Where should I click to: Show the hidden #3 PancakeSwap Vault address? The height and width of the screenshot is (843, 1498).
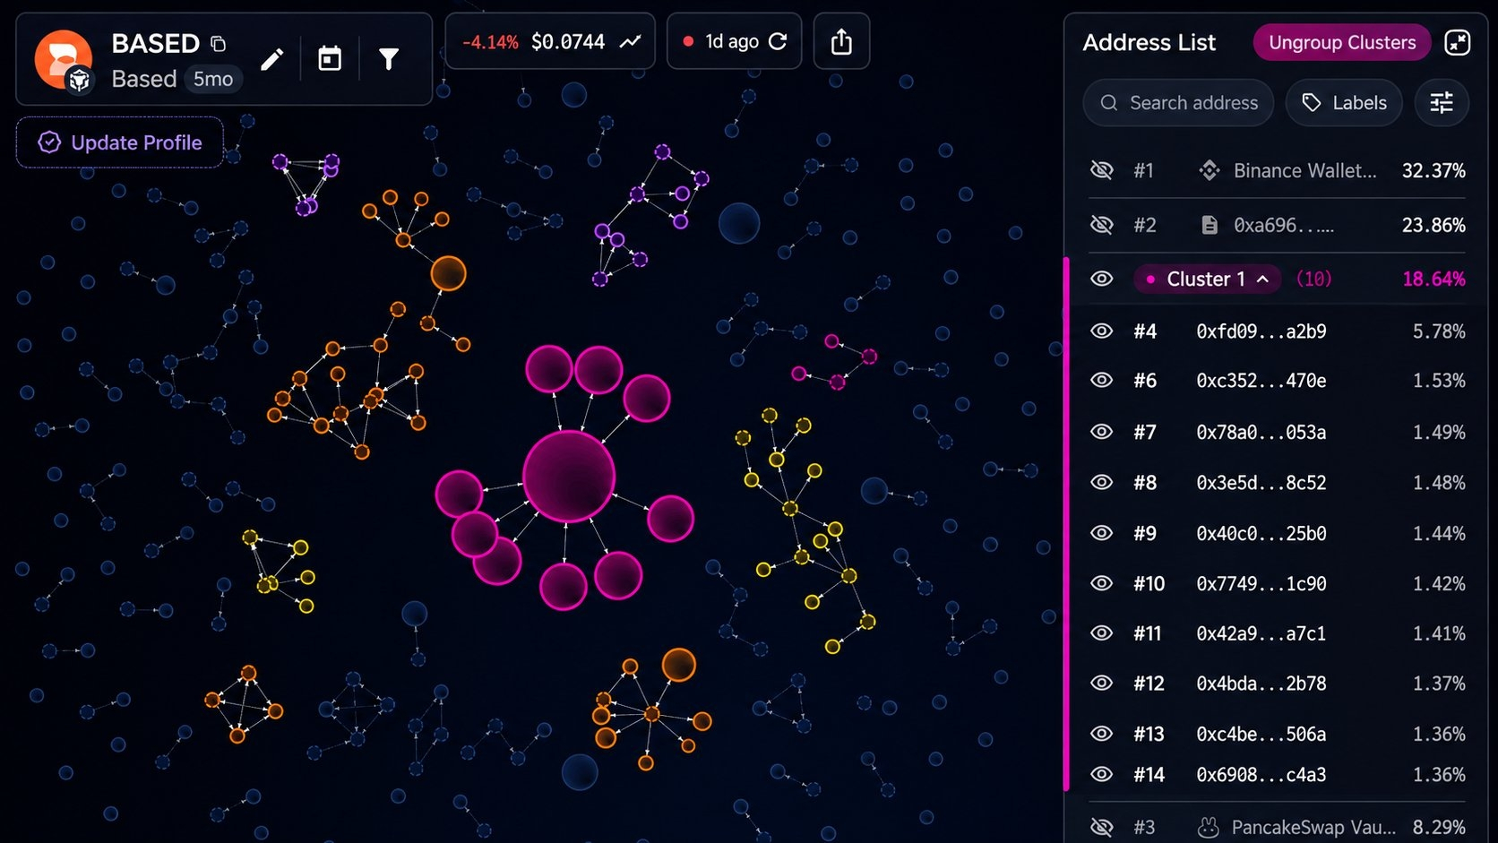click(1101, 827)
